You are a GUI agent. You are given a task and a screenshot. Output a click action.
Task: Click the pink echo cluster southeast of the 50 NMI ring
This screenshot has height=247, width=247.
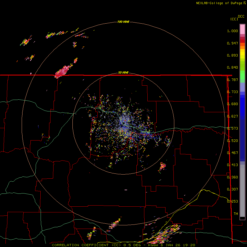point(162,167)
